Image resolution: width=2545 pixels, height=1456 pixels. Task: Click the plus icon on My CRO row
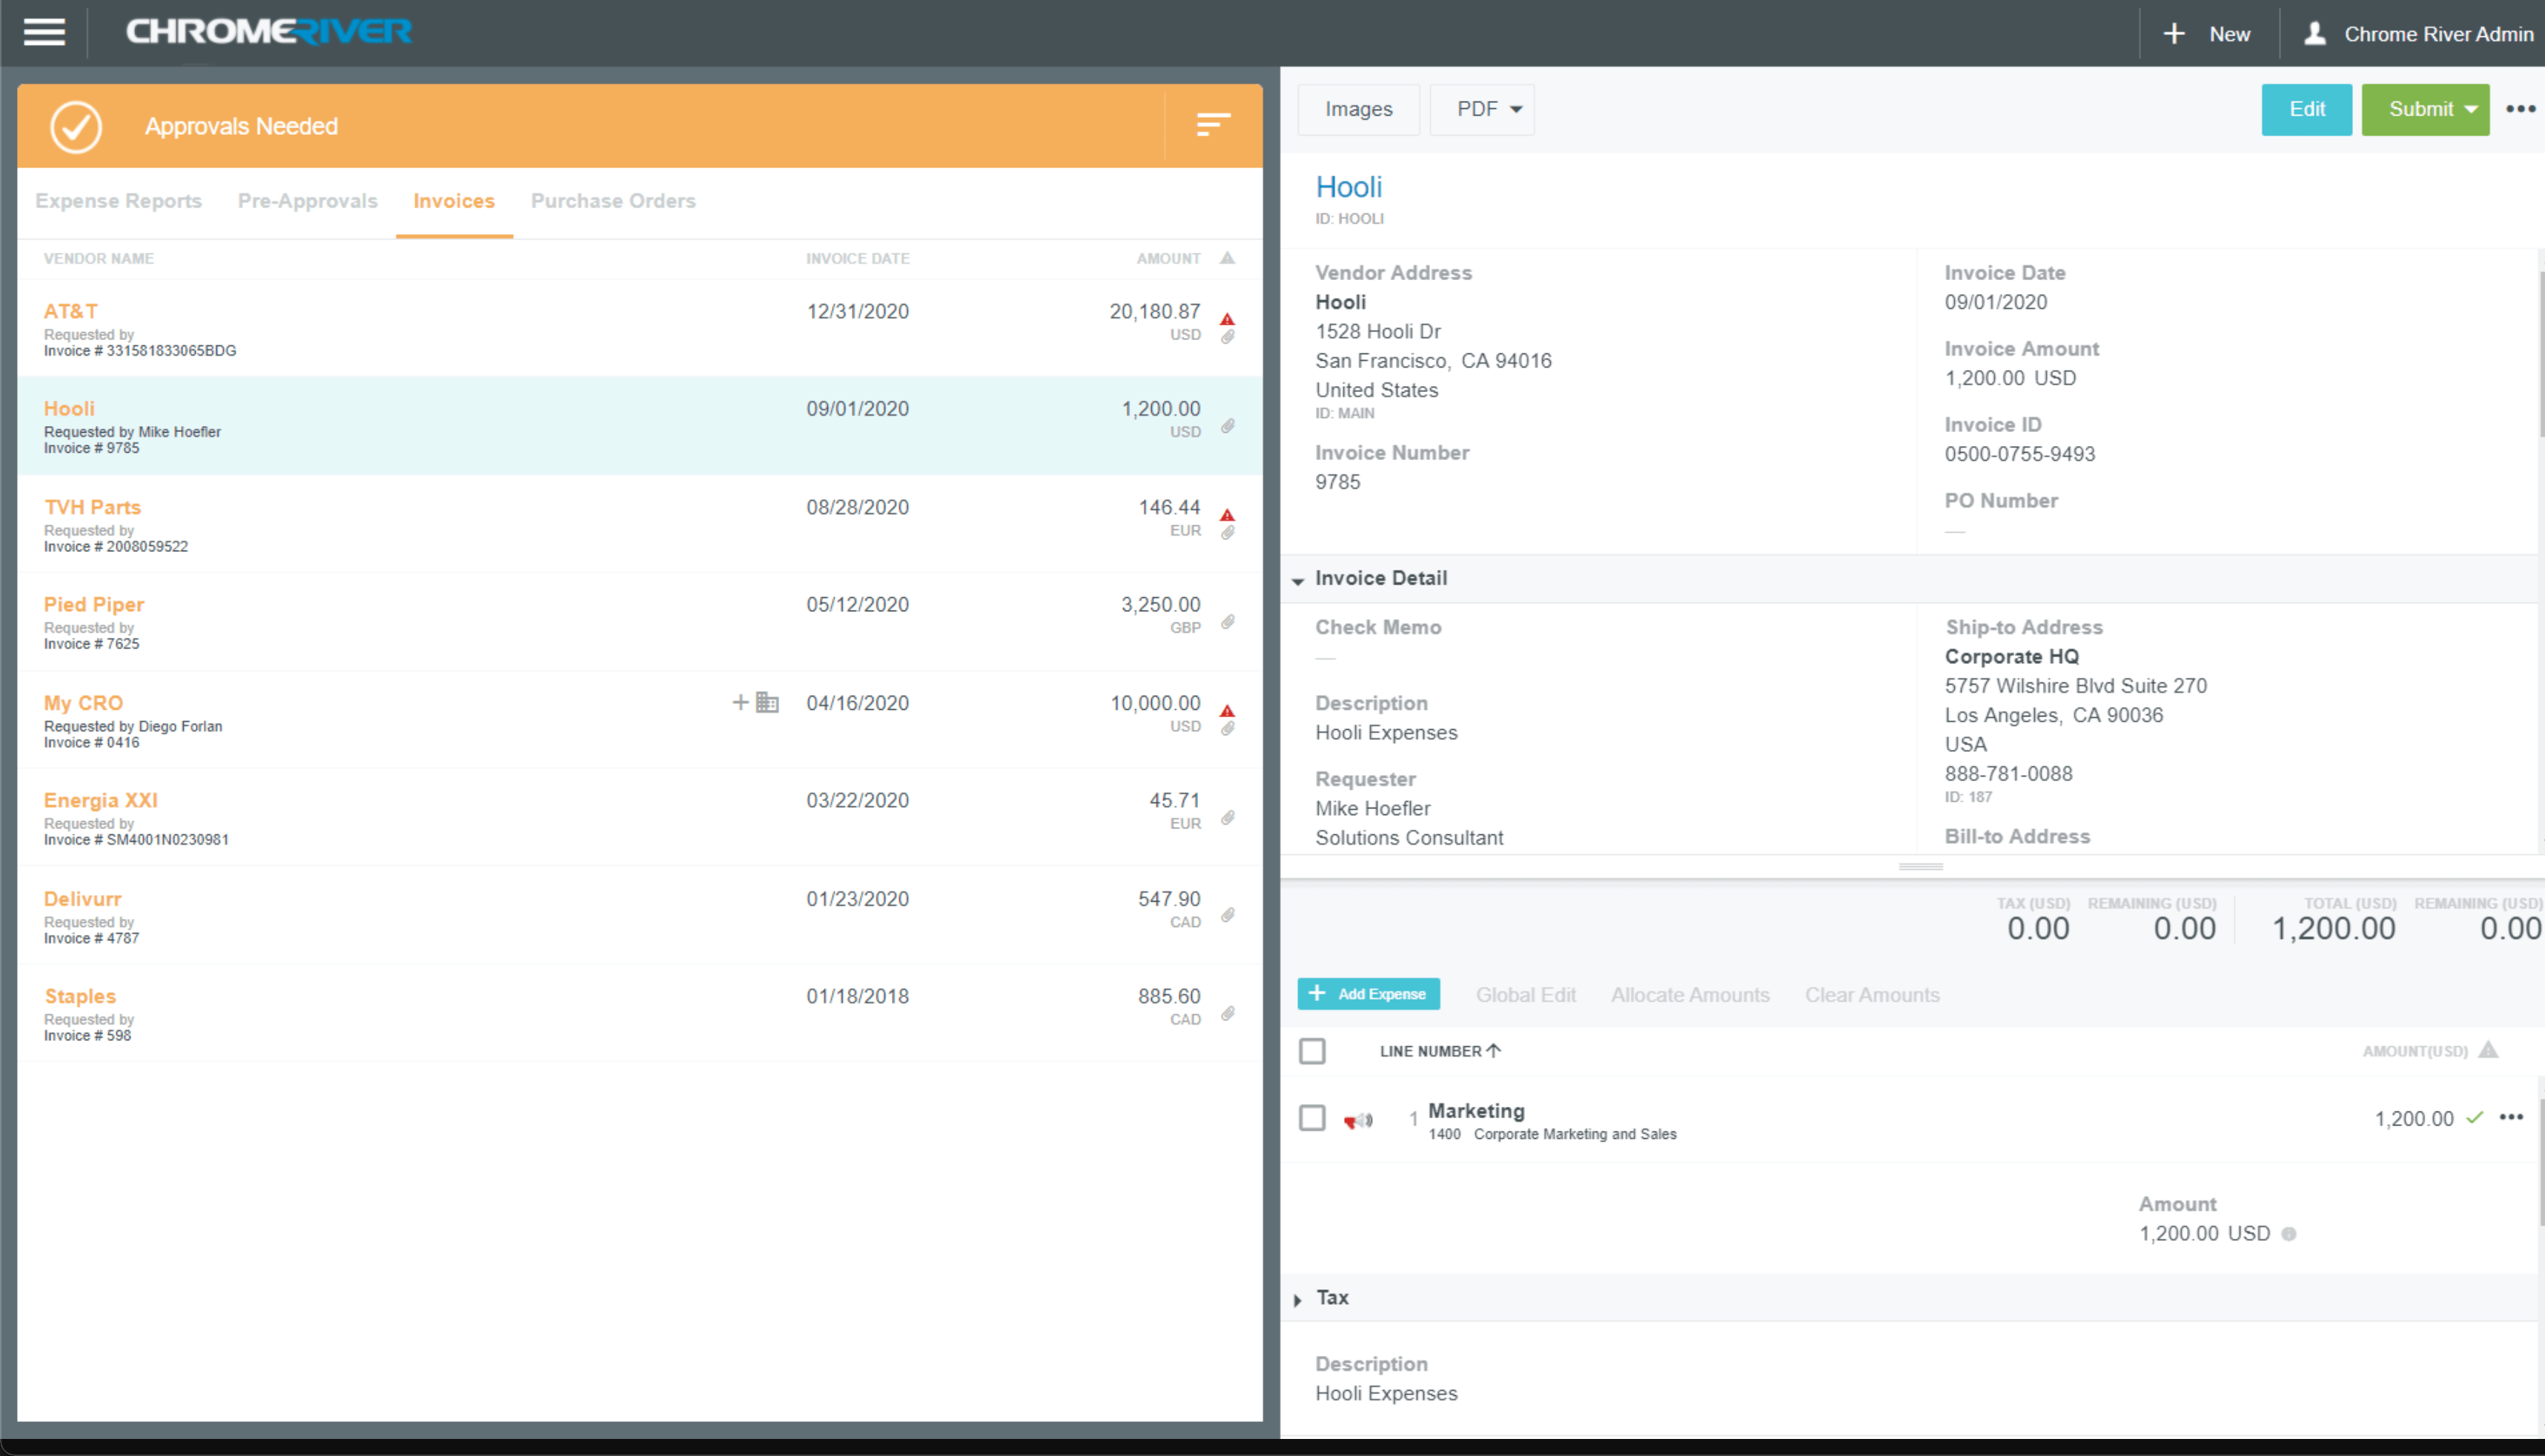tap(741, 702)
